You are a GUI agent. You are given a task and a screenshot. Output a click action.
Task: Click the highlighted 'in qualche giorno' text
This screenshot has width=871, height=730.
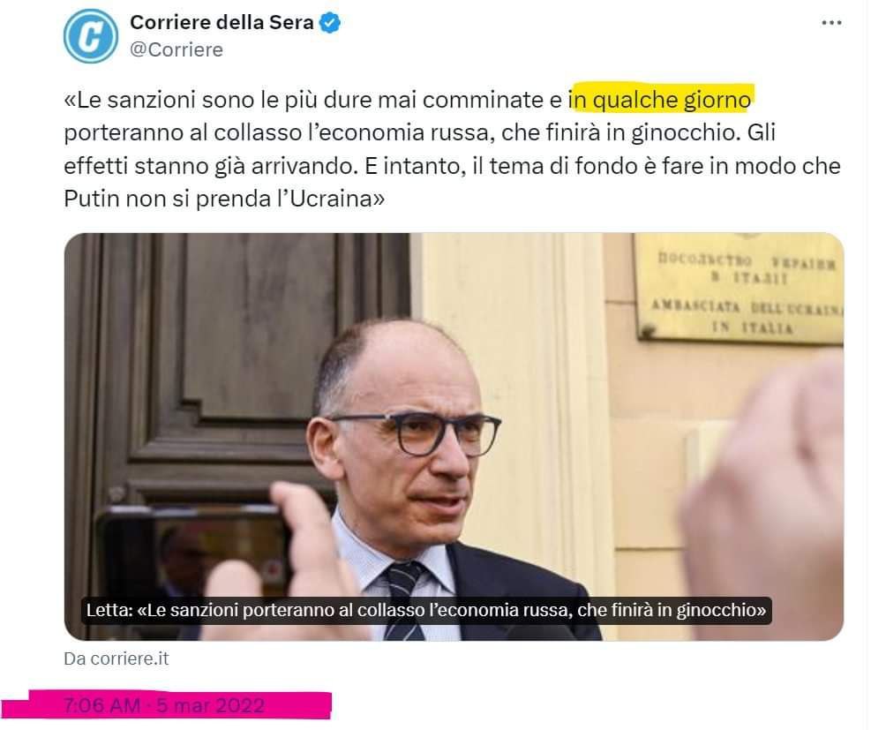(660, 101)
